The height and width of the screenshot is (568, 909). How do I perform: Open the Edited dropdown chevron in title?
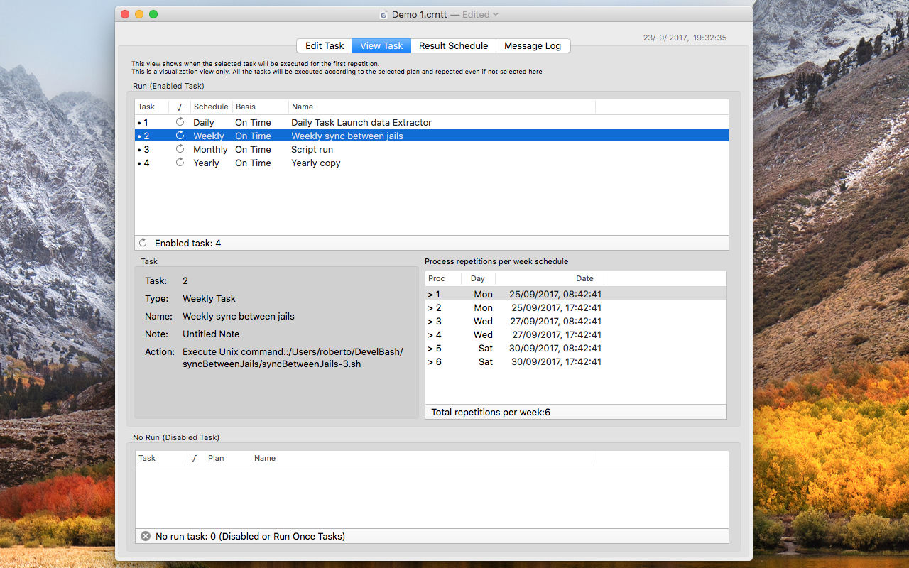496,14
